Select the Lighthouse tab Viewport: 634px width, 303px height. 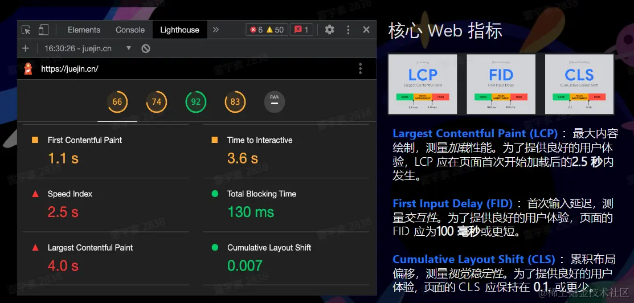point(179,30)
